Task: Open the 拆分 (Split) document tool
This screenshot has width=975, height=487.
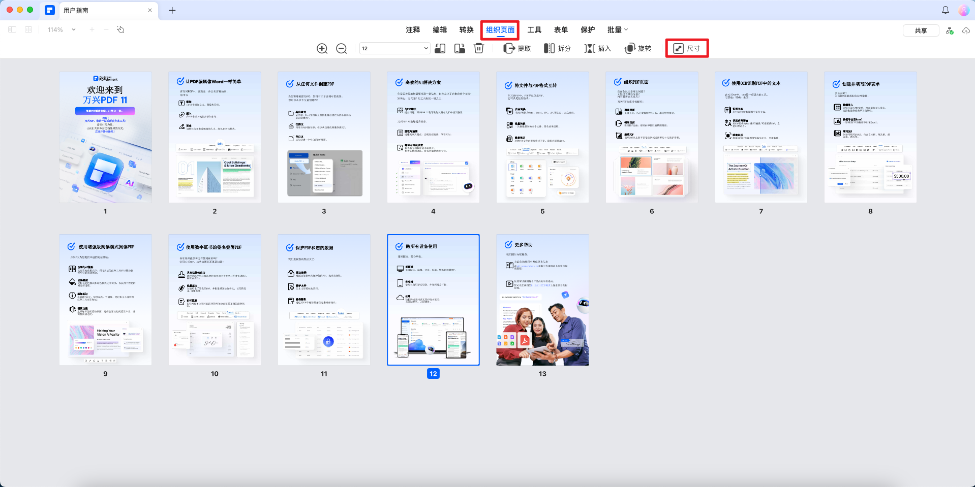Action: coord(558,48)
